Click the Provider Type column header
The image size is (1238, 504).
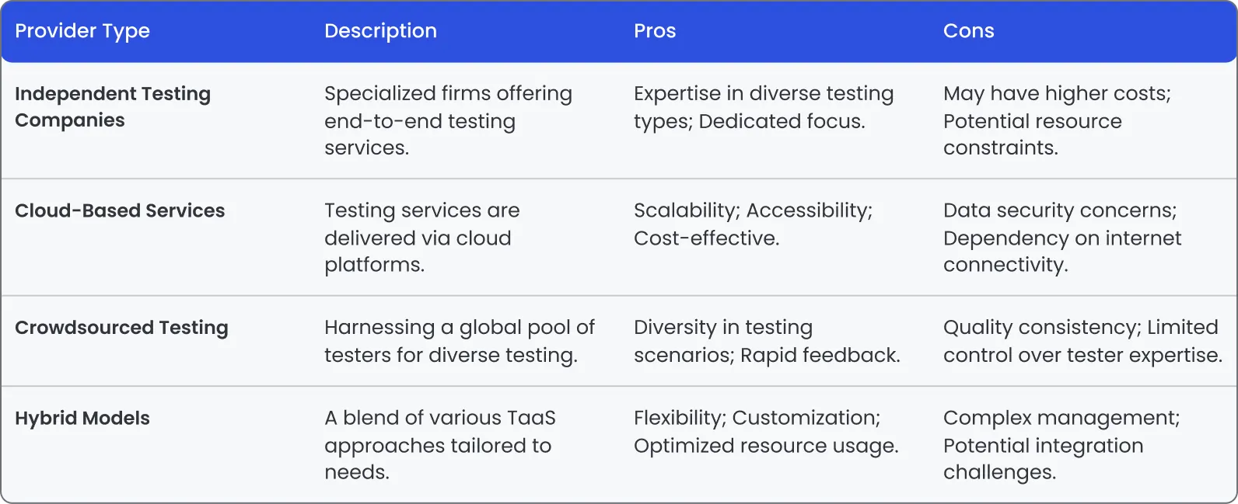[x=82, y=31]
